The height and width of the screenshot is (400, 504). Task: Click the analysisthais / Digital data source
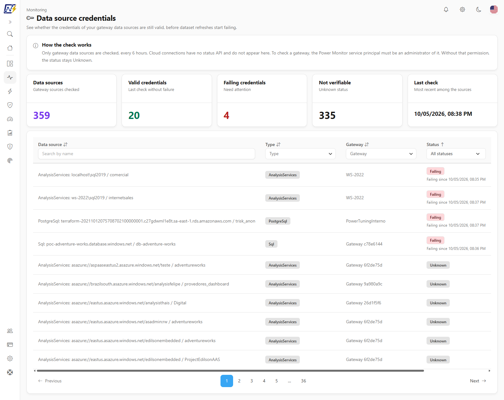pos(112,303)
